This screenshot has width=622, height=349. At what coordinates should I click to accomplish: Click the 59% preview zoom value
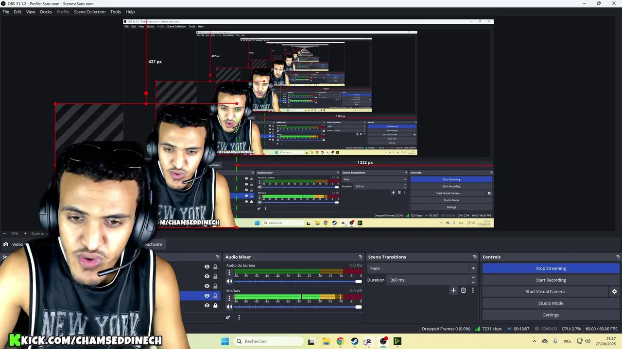[15, 234]
